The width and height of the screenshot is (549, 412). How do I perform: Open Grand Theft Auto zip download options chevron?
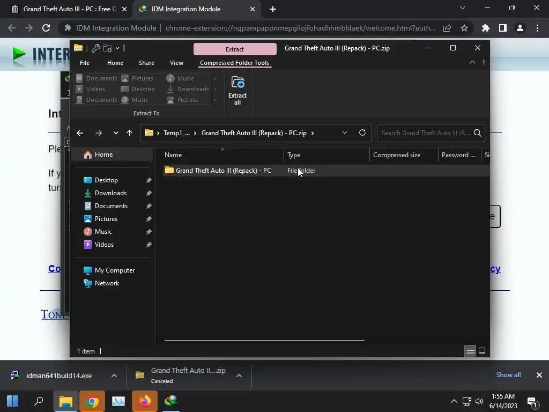point(239,376)
